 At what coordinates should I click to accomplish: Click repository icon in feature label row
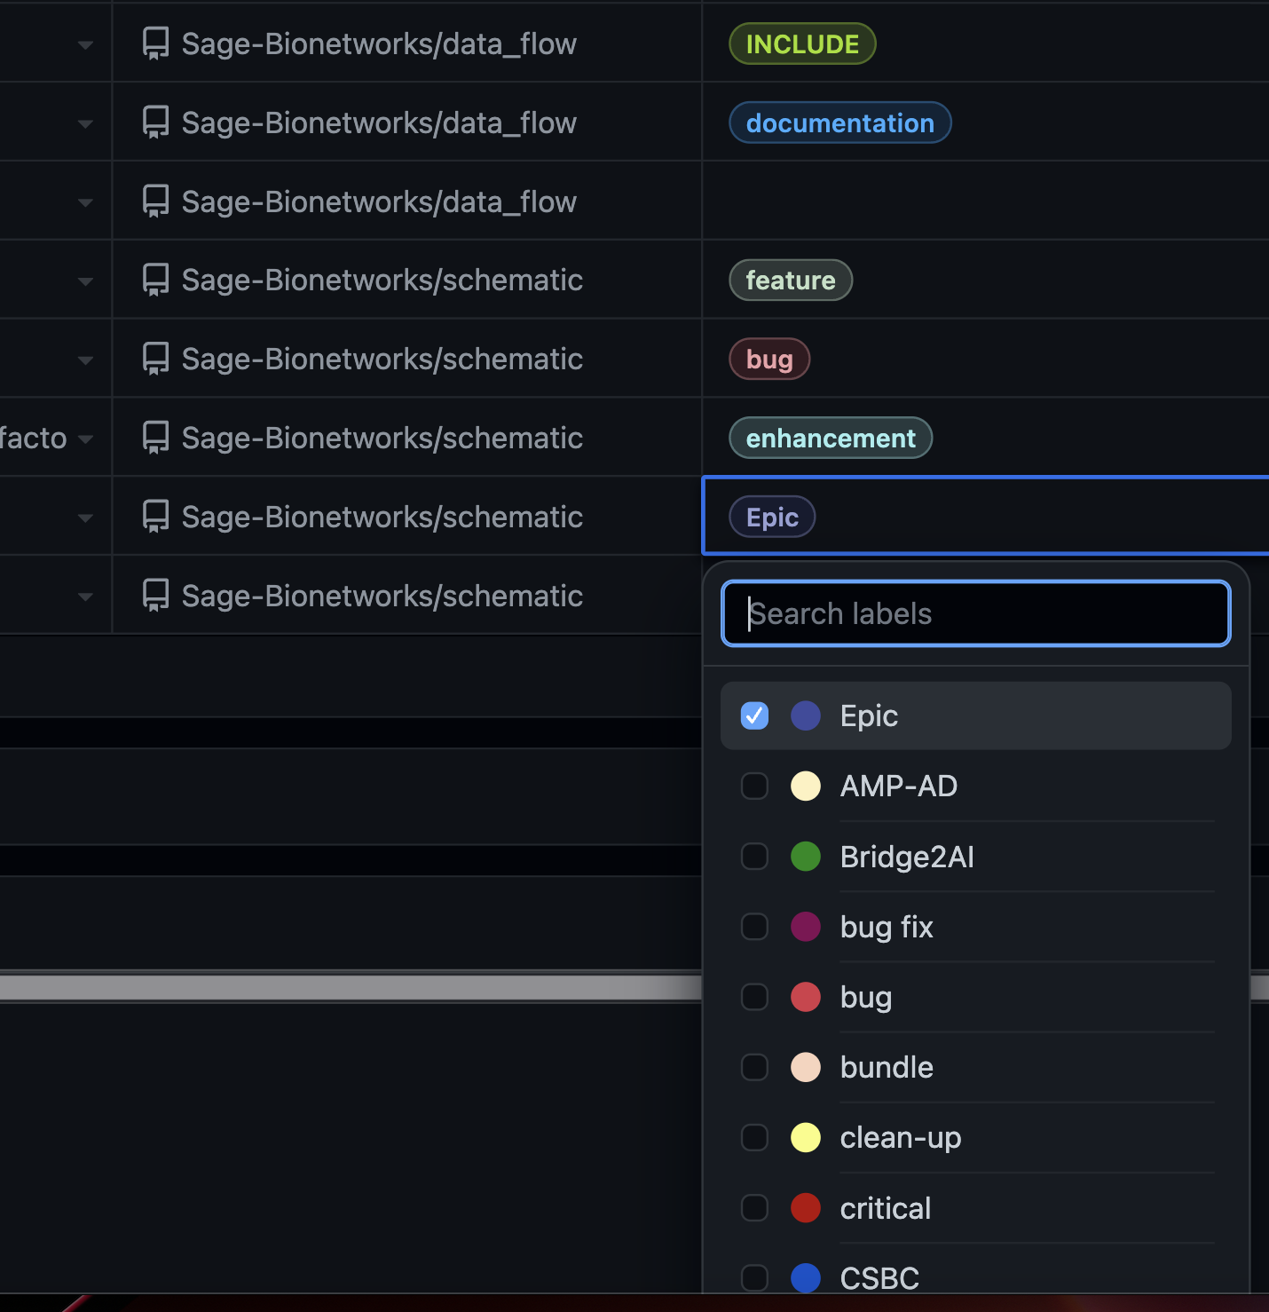pyautogui.click(x=156, y=280)
